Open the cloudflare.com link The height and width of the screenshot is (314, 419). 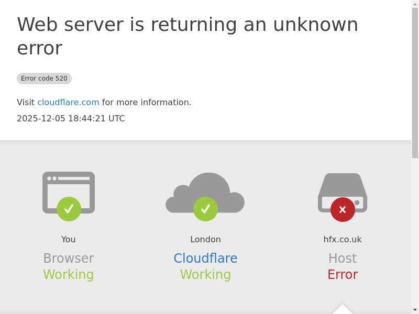click(x=68, y=103)
